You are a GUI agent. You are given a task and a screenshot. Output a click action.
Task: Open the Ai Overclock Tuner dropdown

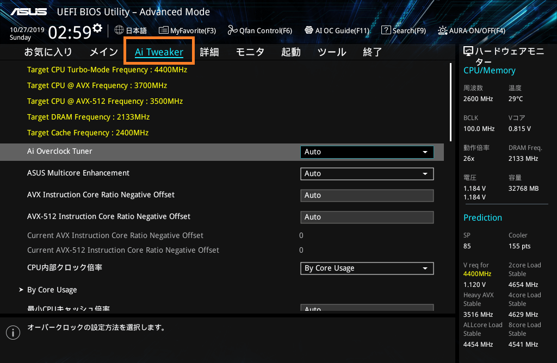tap(367, 152)
